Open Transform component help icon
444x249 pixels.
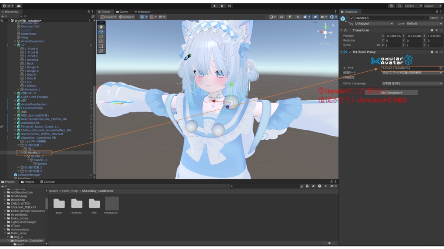pyautogui.click(x=432, y=30)
